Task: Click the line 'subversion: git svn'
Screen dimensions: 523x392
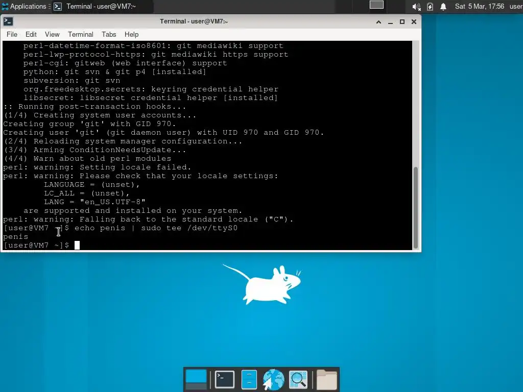Action: coord(72,81)
